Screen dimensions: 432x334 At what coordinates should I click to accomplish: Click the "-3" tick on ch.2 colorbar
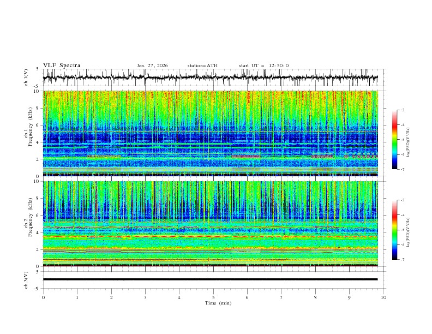pos(402,200)
